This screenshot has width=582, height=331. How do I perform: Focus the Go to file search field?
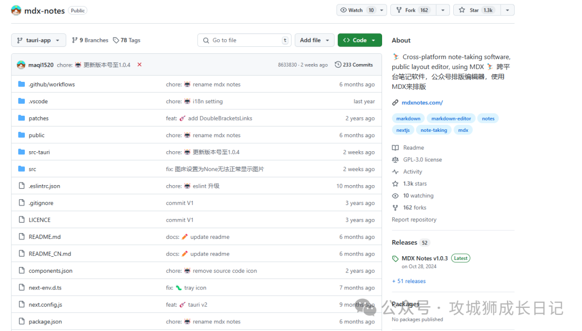click(244, 40)
